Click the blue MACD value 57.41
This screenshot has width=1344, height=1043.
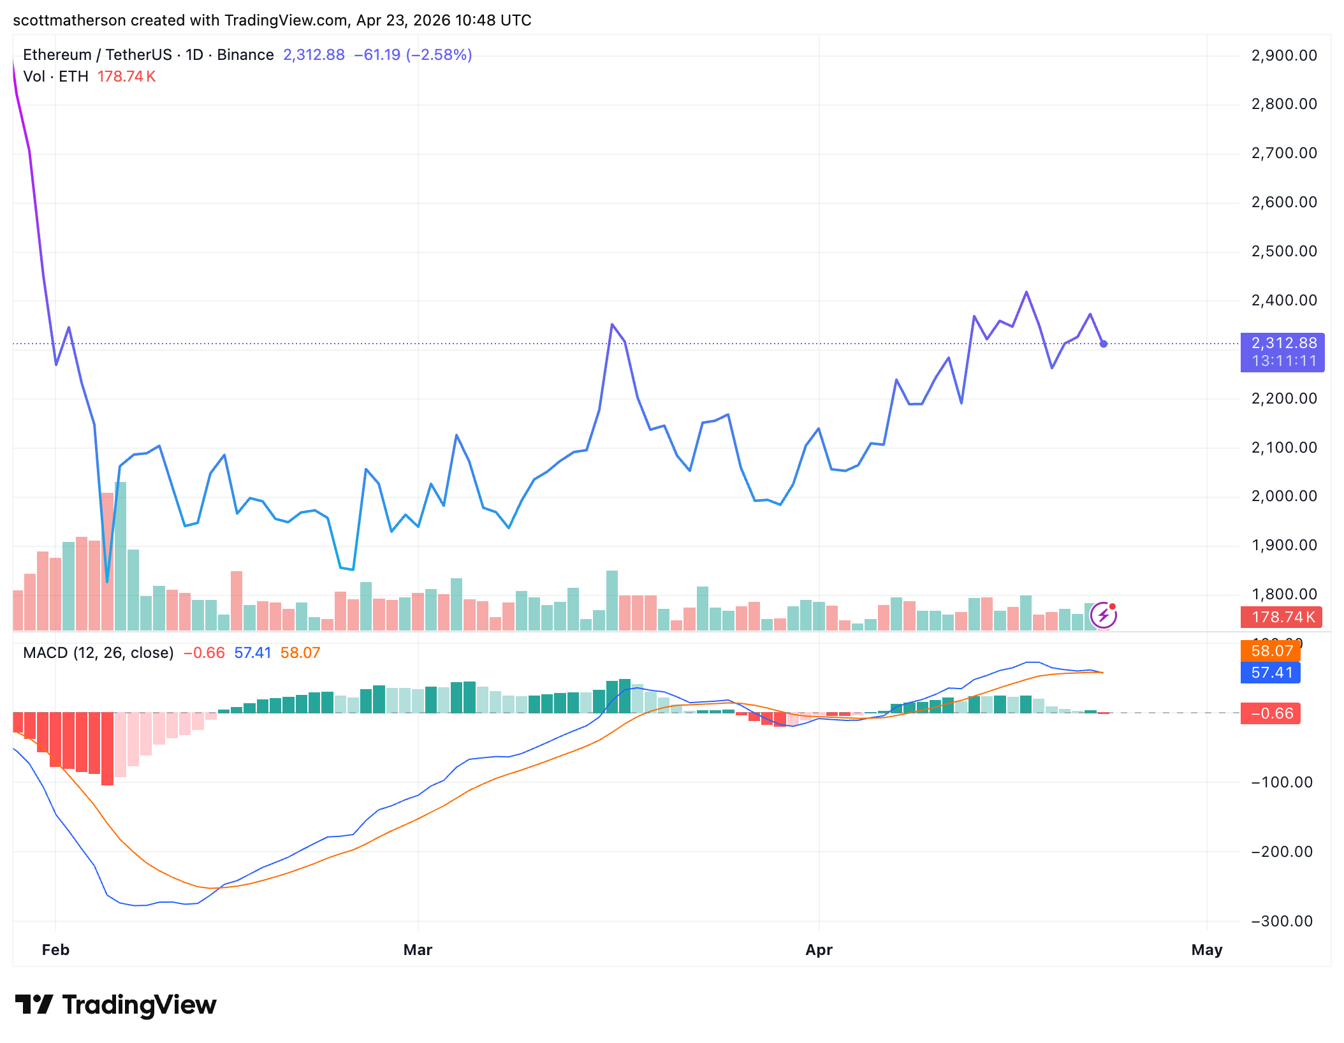click(x=252, y=653)
